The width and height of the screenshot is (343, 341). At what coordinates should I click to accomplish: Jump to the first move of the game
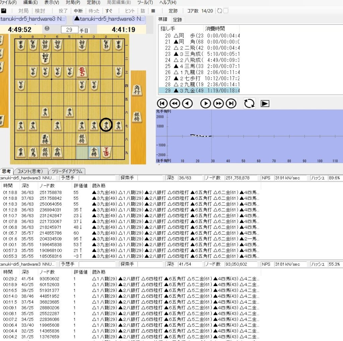coord(162,104)
